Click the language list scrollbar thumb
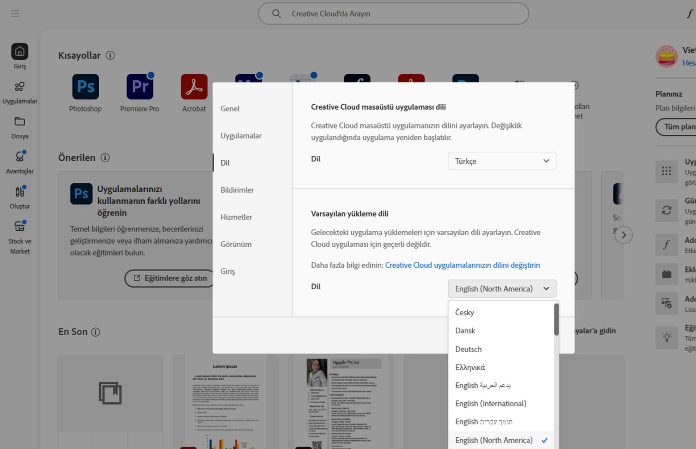696x449 pixels. pyautogui.click(x=556, y=319)
